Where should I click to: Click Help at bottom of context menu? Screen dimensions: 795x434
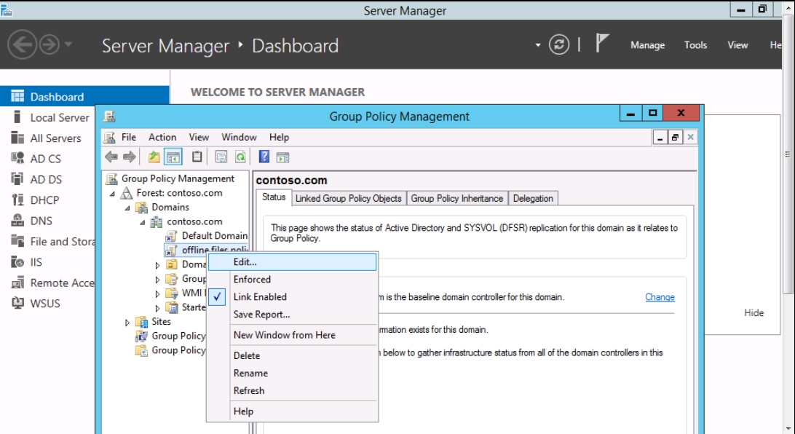point(243,411)
